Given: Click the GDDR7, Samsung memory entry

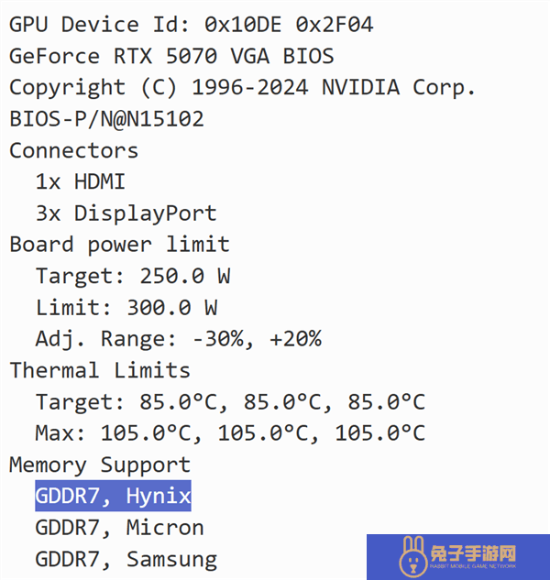Looking at the screenshot, I should pyautogui.click(x=126, y=559).
